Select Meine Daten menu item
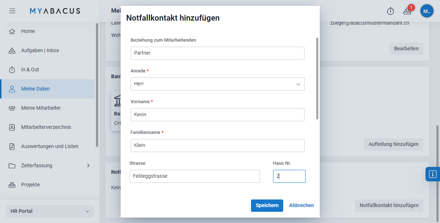440x223 pixels. point(48,89)
